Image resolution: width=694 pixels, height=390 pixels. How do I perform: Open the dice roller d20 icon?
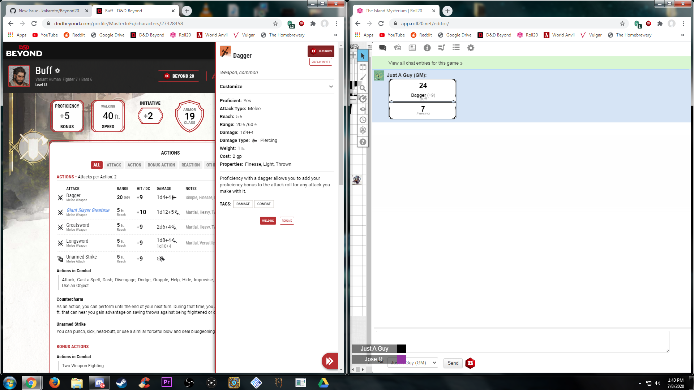(363, 130)
